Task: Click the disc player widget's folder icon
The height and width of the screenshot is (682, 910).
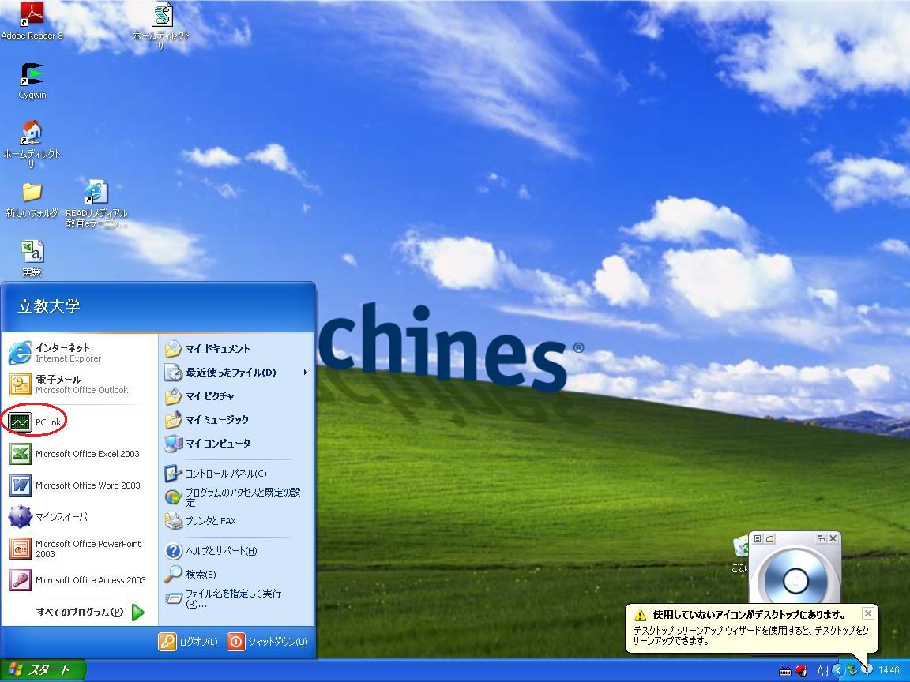Action: tap(770, 539)
